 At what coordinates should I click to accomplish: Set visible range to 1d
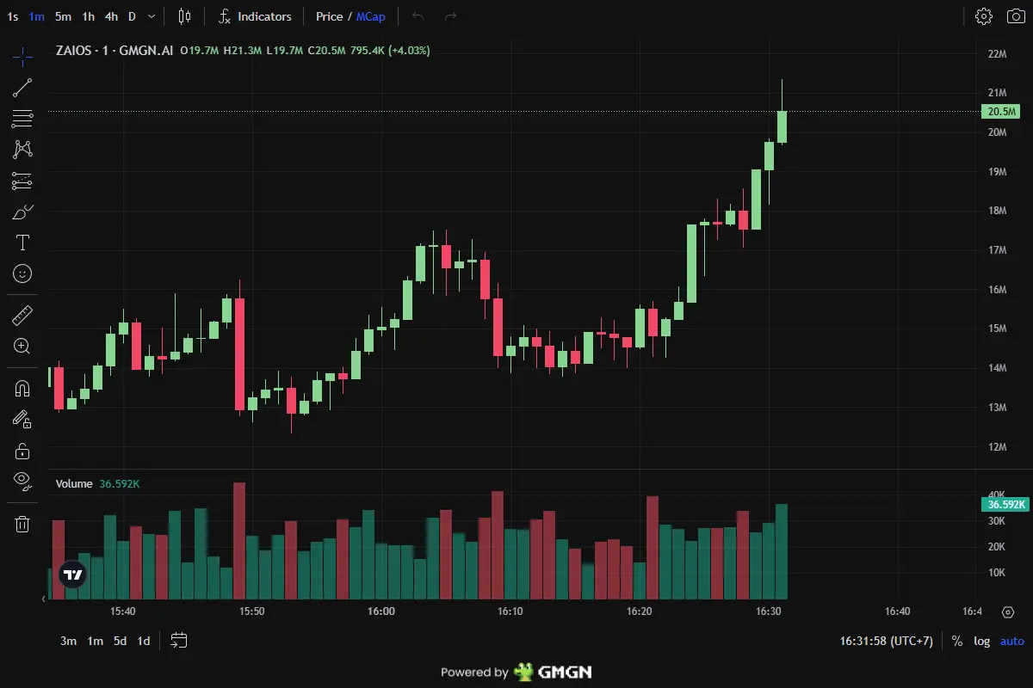click(144, 641)
